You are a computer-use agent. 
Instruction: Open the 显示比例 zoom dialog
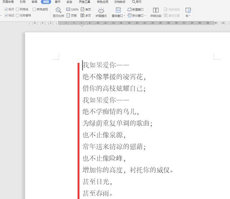[x=58, y=12]
